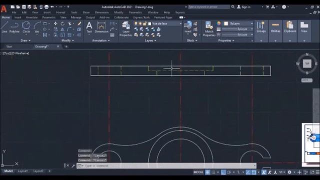Toggle annotation objects visibility in status bar

point(263,172)
